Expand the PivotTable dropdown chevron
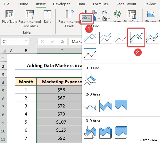Screen dimensions: 160x143 (x=9, y=26)
